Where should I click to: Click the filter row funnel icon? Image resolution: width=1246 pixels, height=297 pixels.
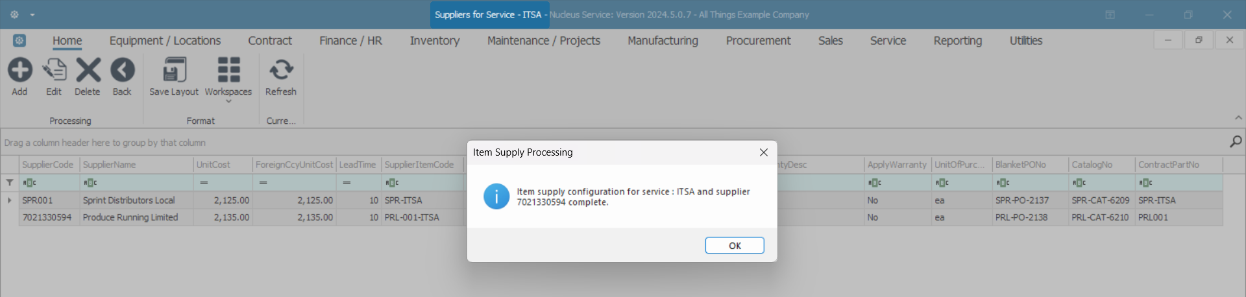click(10, 183)
